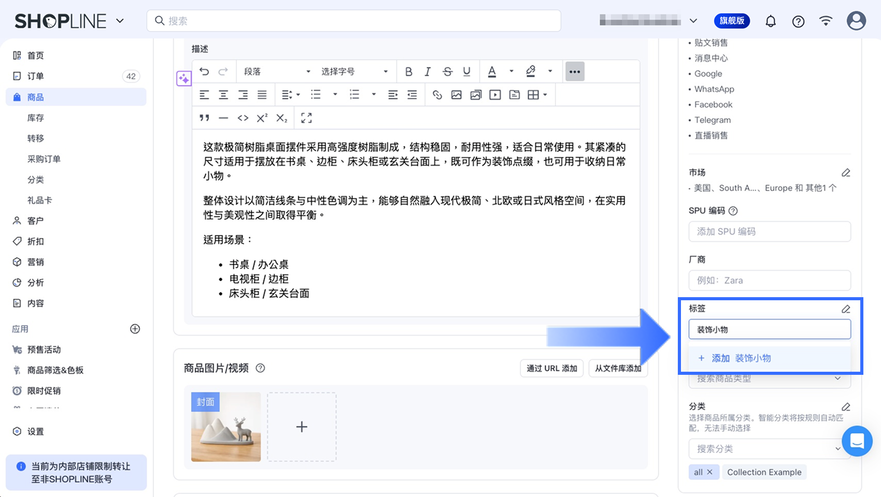This screenshot has width=881, height=497.
Task: Apply strikethrough to text
Action: coord(447,71)
